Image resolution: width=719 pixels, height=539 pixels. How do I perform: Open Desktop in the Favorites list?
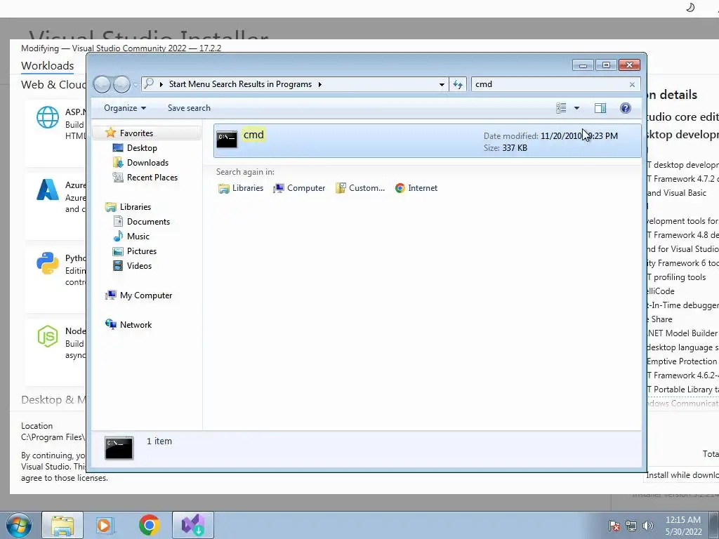[x=142, y=148]
